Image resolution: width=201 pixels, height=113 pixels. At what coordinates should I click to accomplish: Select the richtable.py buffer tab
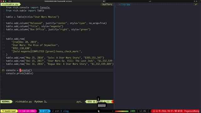[10, 4]
